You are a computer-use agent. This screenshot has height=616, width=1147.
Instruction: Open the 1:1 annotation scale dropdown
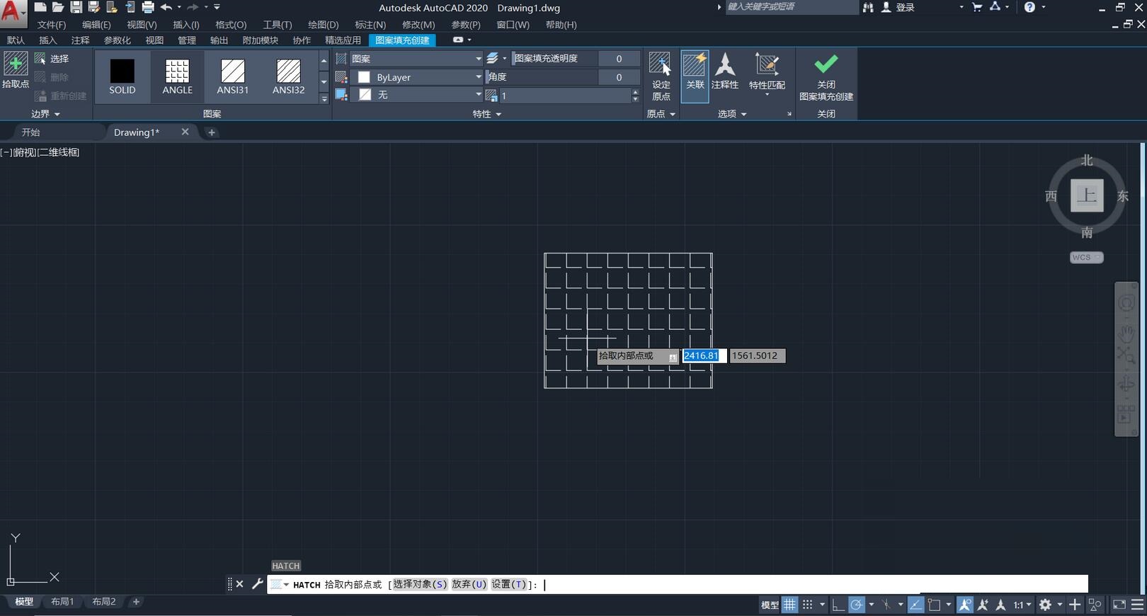click(x=1022, y=605)
